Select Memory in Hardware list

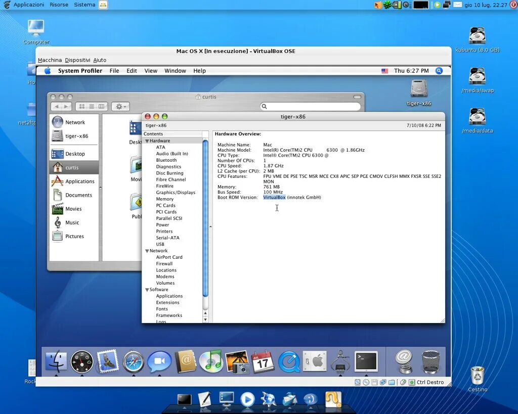[x=164, y=199]
